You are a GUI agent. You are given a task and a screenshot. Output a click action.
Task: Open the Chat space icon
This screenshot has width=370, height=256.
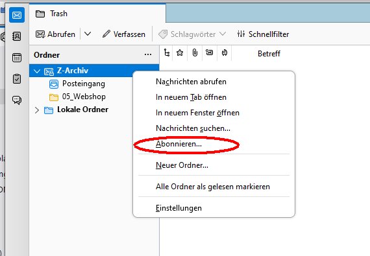tap(17, 100)
